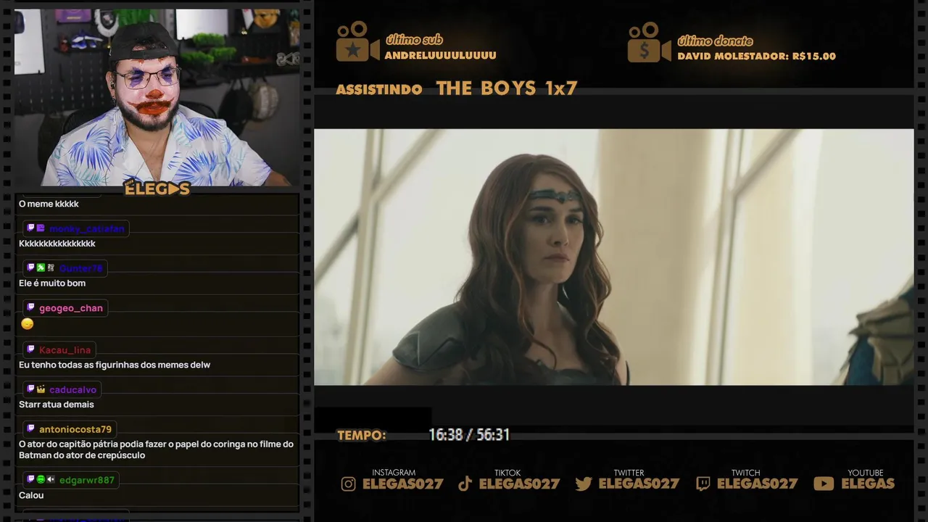Screen dimensions: 928x522
Task: Click the 'último sub' label
Action: click(414, 40)
